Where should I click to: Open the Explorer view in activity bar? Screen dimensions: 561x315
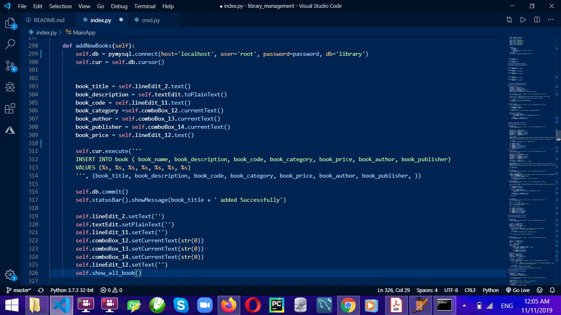[x=10, y=23]
